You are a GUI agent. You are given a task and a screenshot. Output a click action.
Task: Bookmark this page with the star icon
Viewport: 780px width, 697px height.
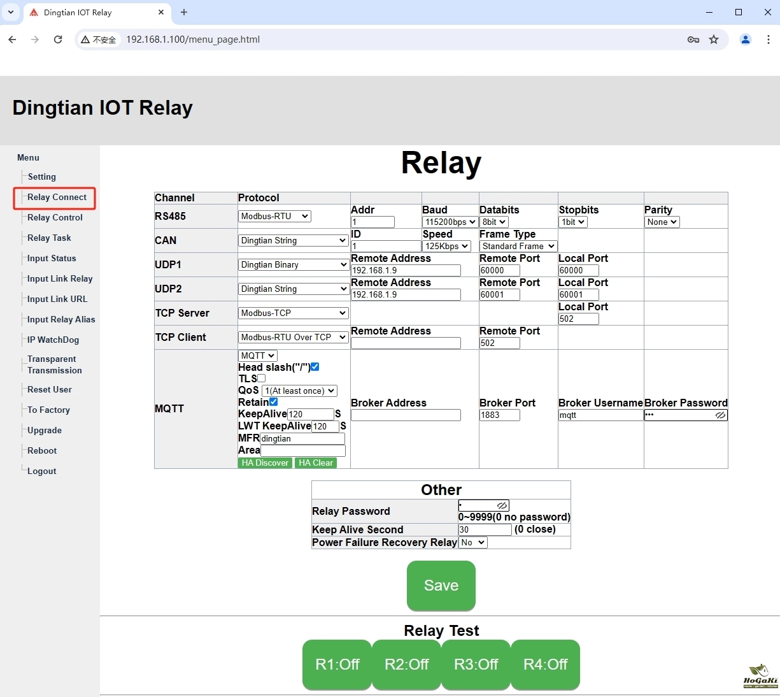tap(714, 40)
